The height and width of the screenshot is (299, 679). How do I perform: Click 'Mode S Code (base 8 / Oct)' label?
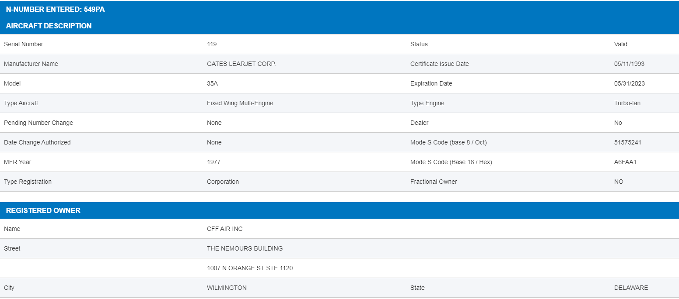click(448, 142)
